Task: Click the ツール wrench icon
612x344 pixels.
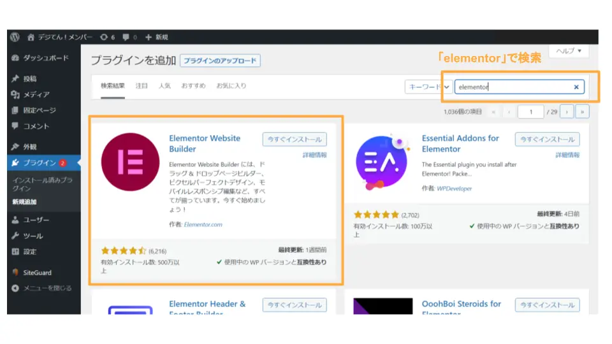Action: [15, 236]
